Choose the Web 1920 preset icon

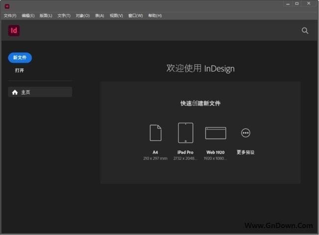(215, 133)
